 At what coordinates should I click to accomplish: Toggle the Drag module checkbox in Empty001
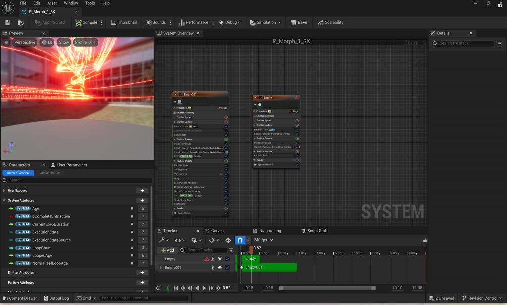tap(226, 179)
